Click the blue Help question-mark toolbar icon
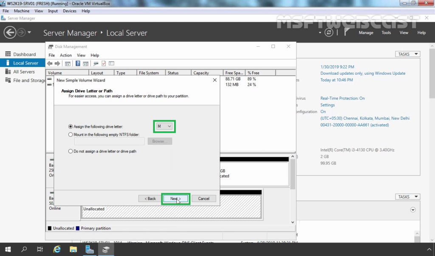Viewport: 435px width, 256px height. 78,64
